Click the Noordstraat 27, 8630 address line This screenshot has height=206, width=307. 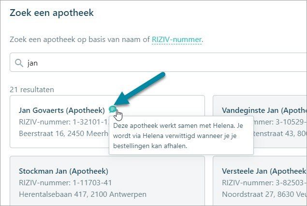tap(264, 194)
